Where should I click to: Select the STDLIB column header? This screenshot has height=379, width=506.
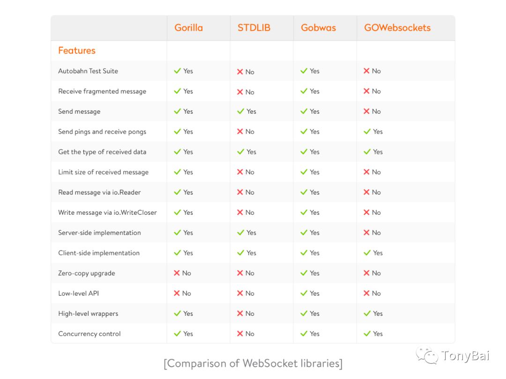254,28
